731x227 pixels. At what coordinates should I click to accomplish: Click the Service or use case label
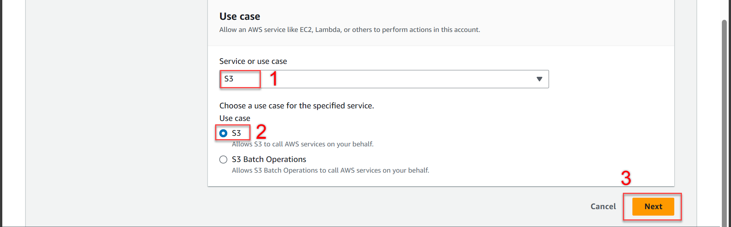coord(253,61)
